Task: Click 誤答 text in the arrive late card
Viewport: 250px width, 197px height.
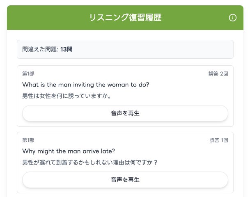Action: pyautogui.click(x=214, y=140)
